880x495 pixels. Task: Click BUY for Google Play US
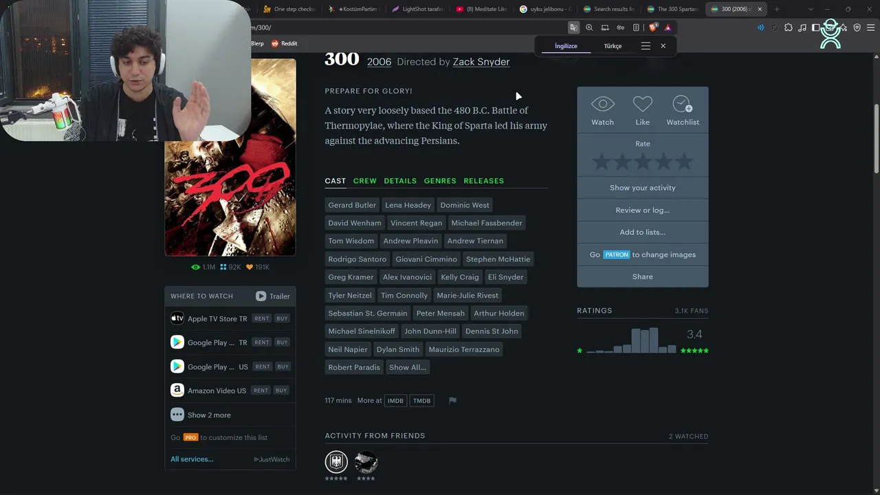[x=283, y=366]
